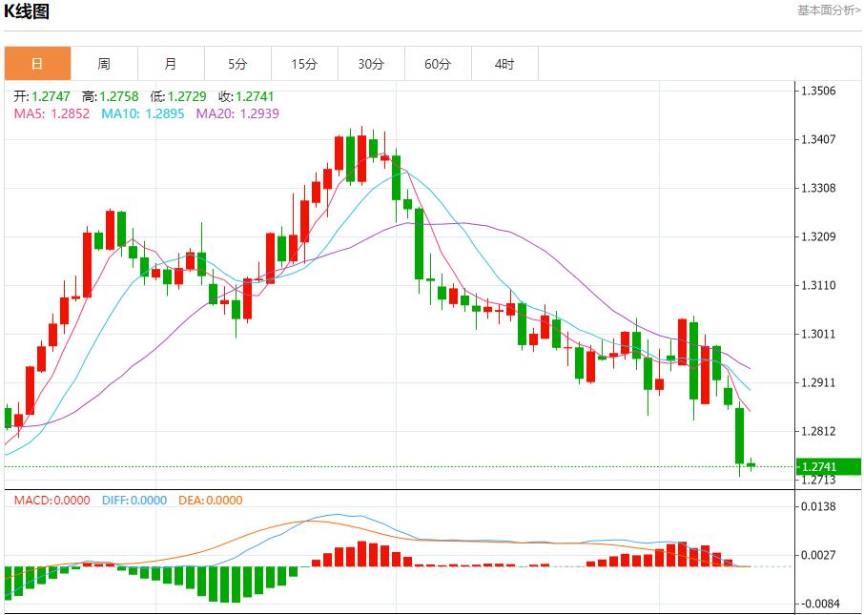Show the 30分 timeframe chart
The width and height of the screenshot is (864, 615).
click(371, 64)
